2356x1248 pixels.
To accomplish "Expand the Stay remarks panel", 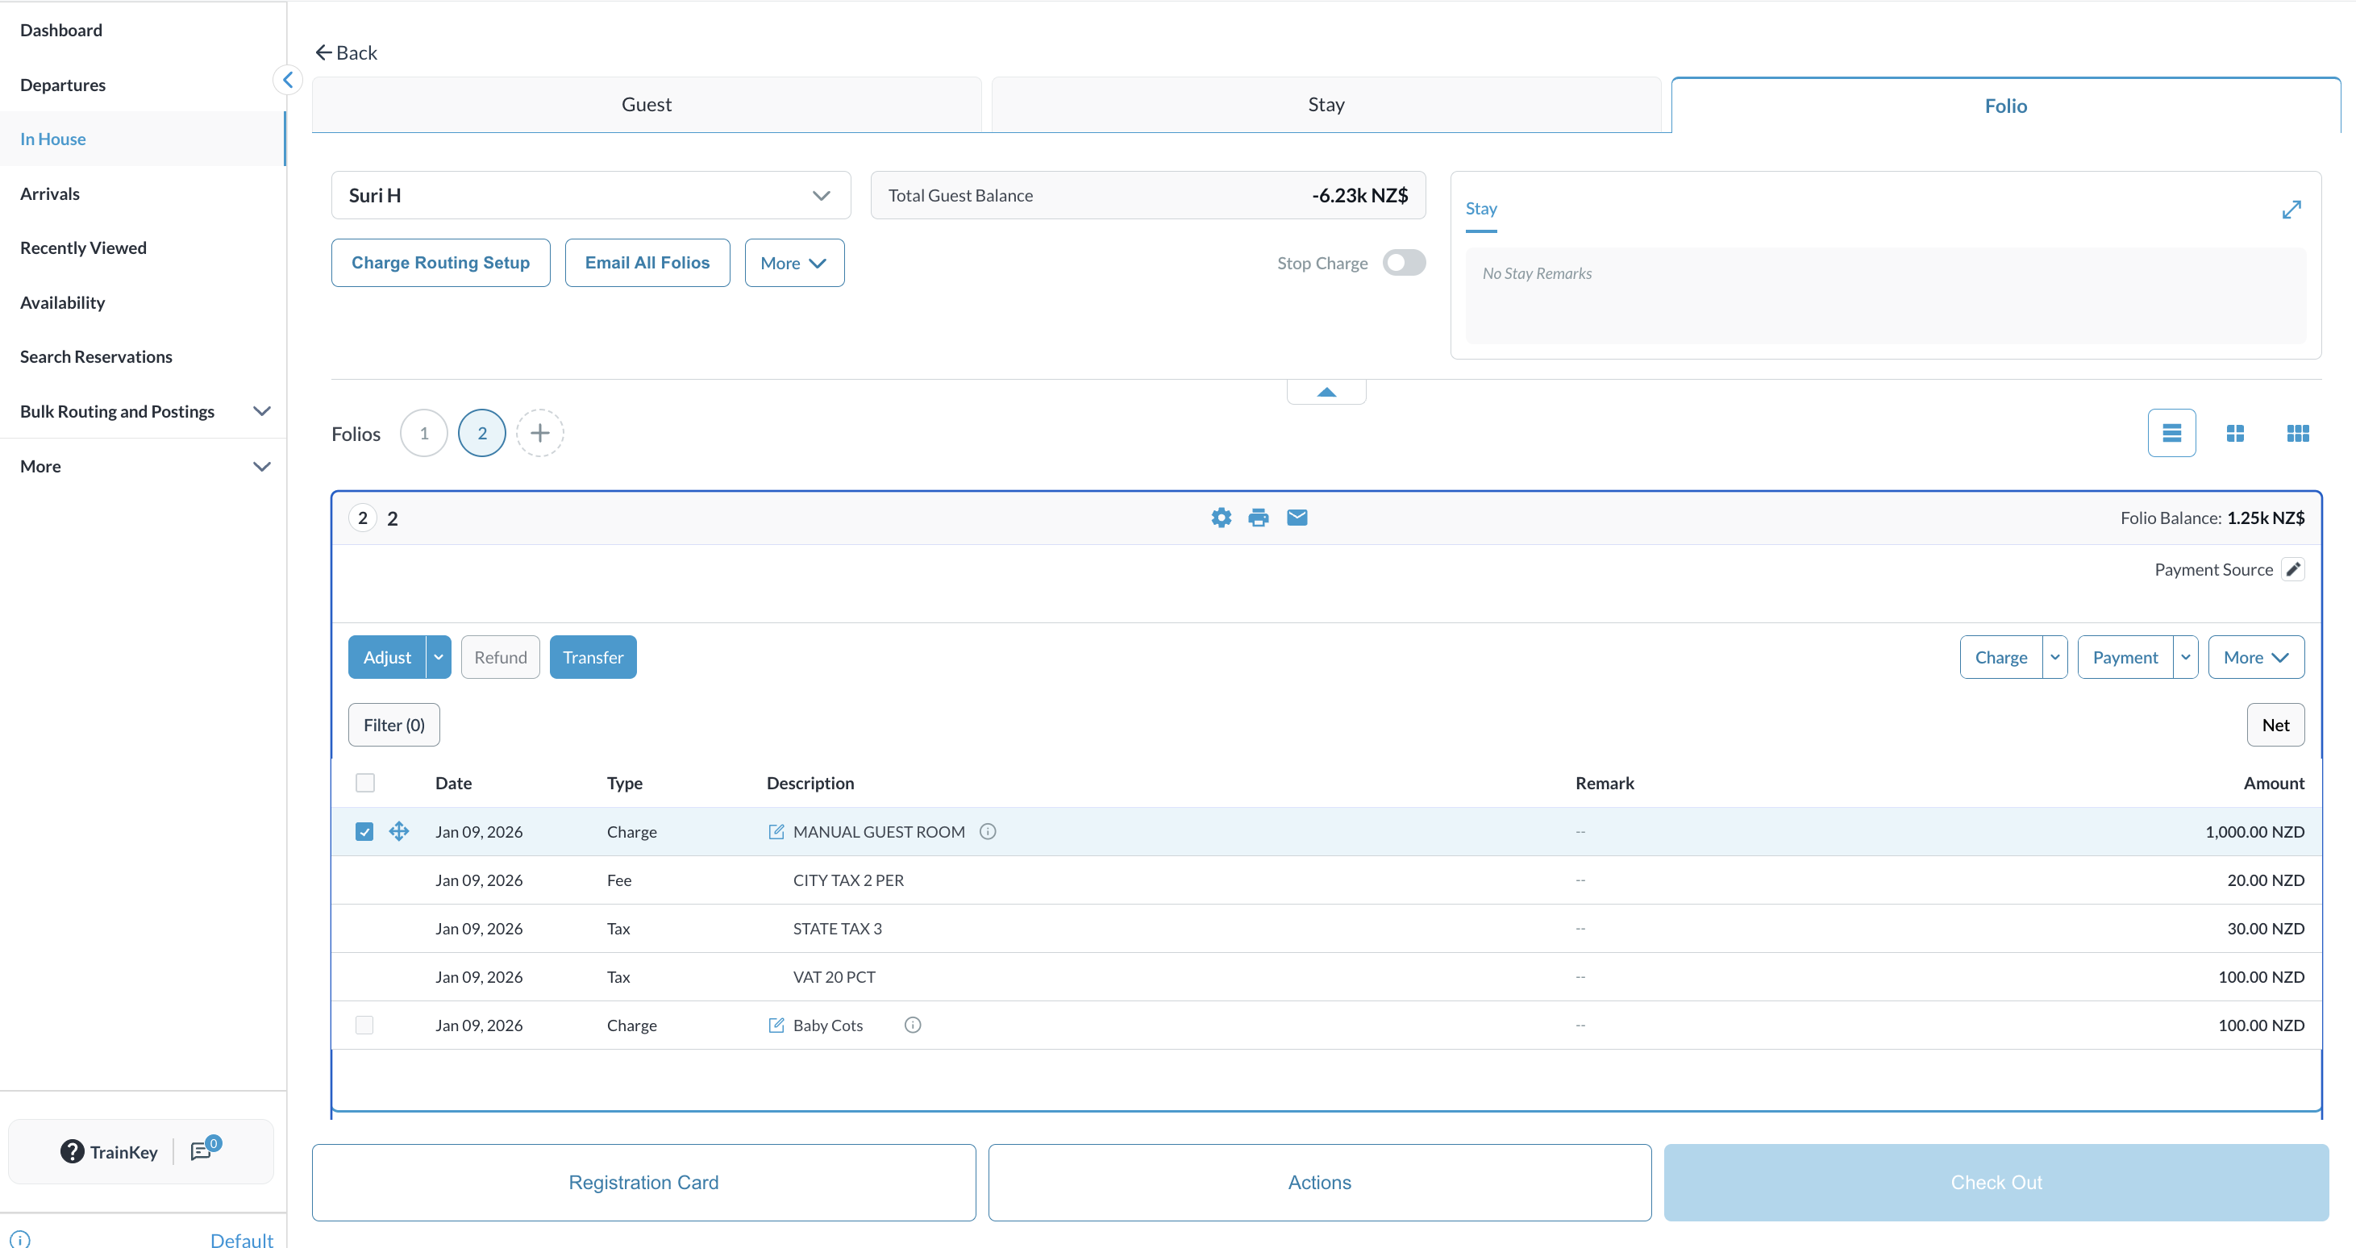I will tap(2291, 210).
